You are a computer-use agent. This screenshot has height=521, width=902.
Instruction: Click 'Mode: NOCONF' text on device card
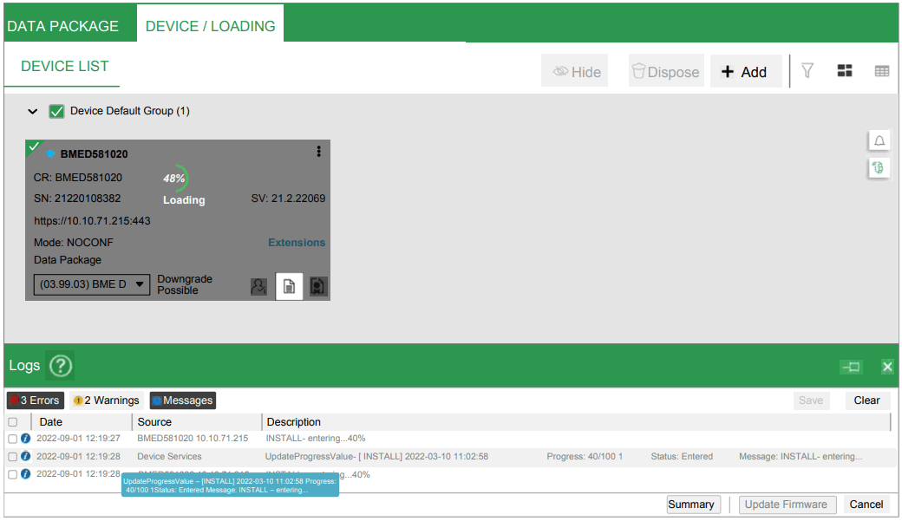pos(74,243)
